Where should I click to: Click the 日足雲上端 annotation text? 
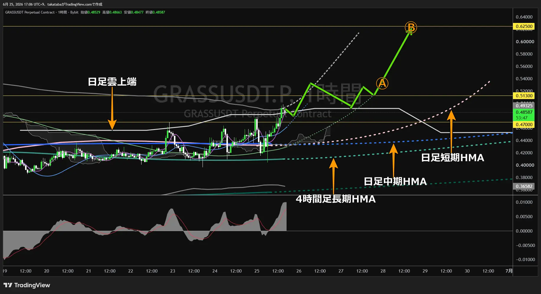(x=112, y=82)
